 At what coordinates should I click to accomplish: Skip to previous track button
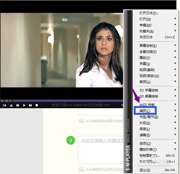[18, 105]
